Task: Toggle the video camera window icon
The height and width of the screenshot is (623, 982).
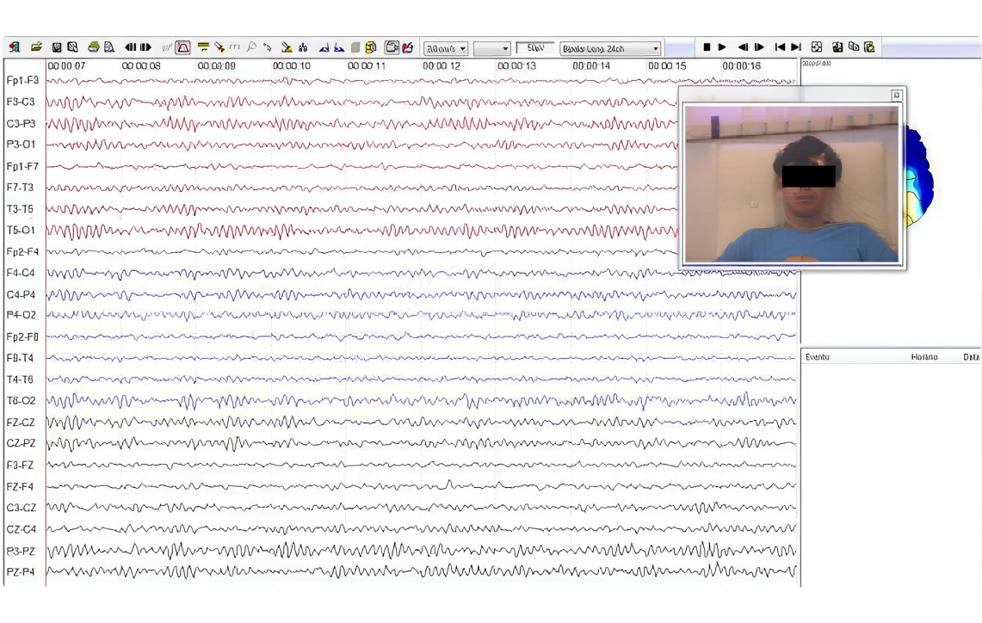Action: 392,47
